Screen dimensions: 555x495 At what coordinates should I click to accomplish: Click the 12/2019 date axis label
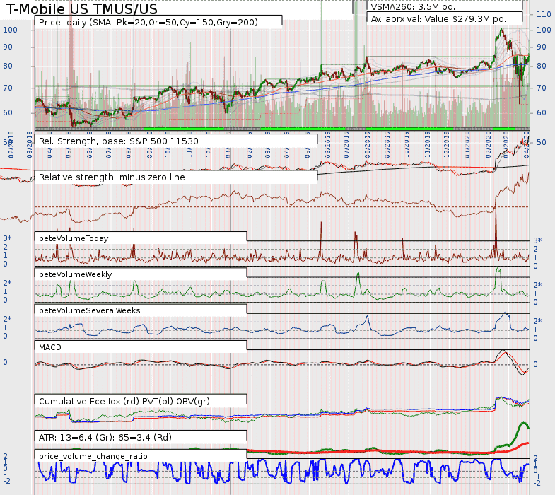447,144
